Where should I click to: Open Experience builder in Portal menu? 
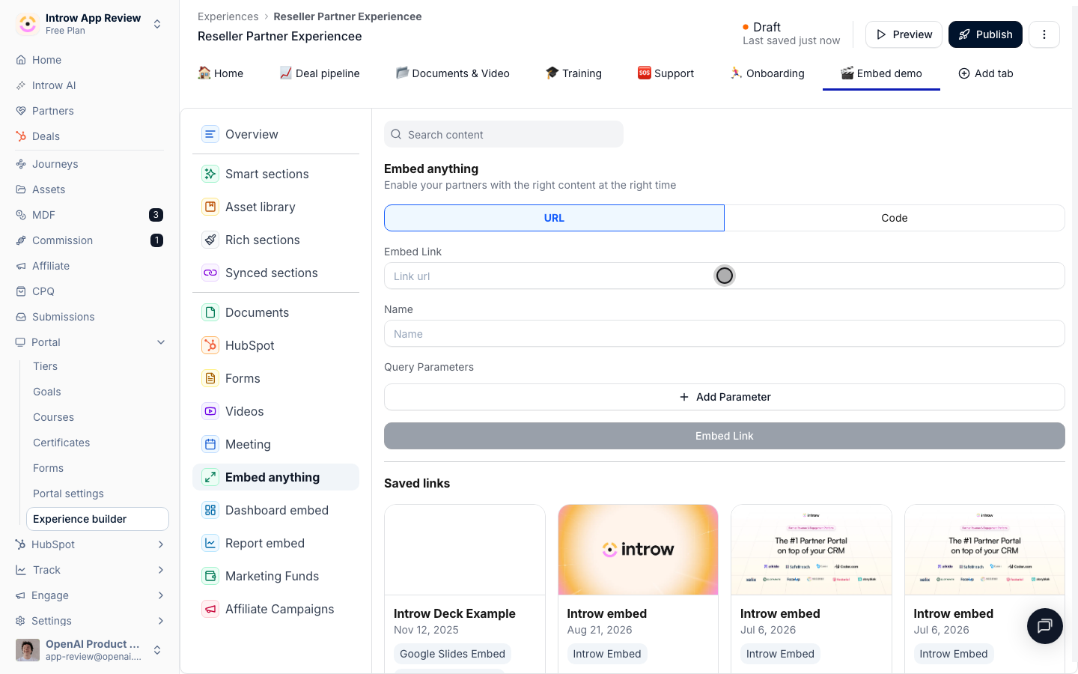coord(97,519)
